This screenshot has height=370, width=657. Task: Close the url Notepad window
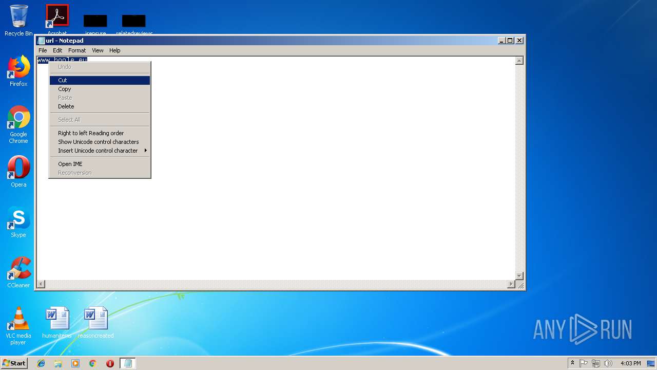519,41
